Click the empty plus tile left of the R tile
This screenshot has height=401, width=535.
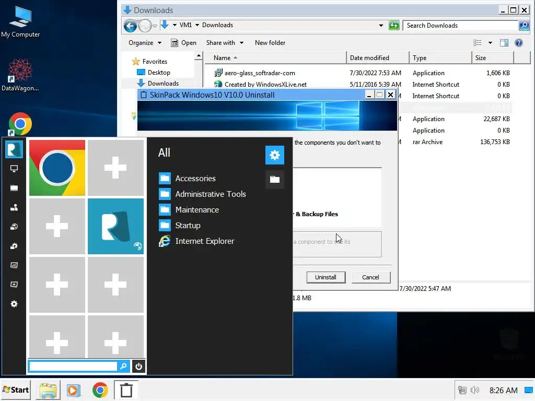click(57, 227)
